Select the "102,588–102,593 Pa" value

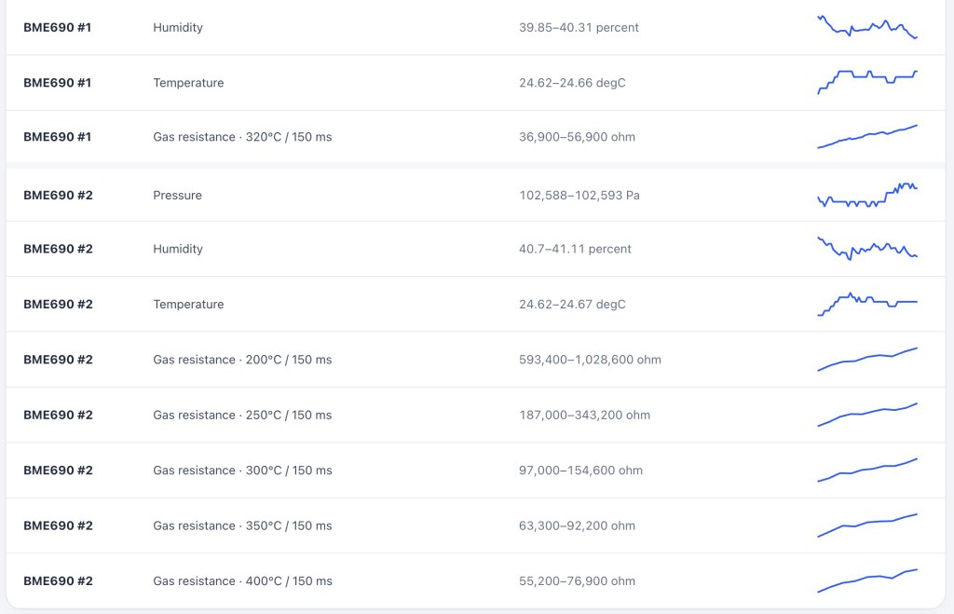pos(579,196)
